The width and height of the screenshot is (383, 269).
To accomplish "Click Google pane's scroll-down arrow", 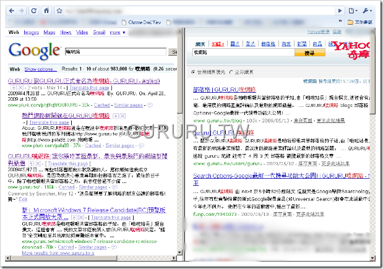I will (179, 253).
